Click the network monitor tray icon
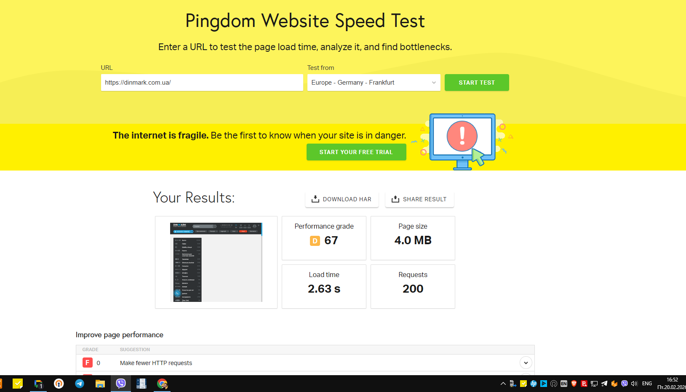 [594, 384]
